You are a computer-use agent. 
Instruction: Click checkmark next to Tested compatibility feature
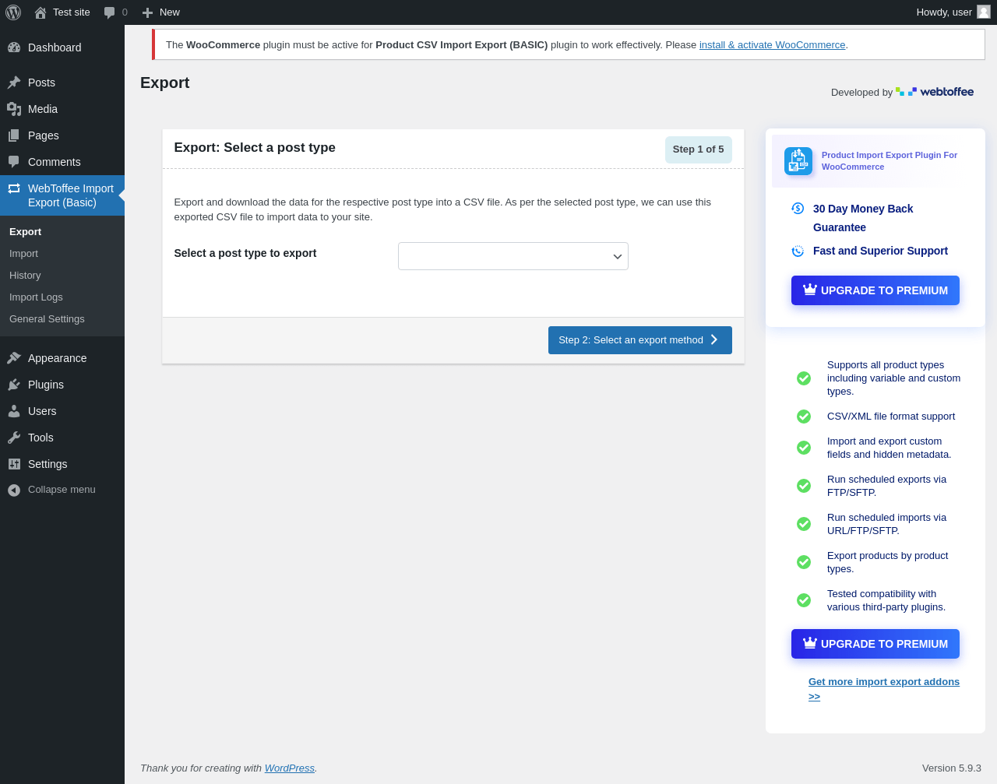click(x=804, y=600)
